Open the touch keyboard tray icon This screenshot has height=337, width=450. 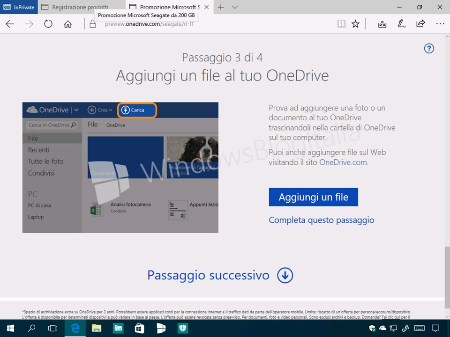[x=420, y=328]
